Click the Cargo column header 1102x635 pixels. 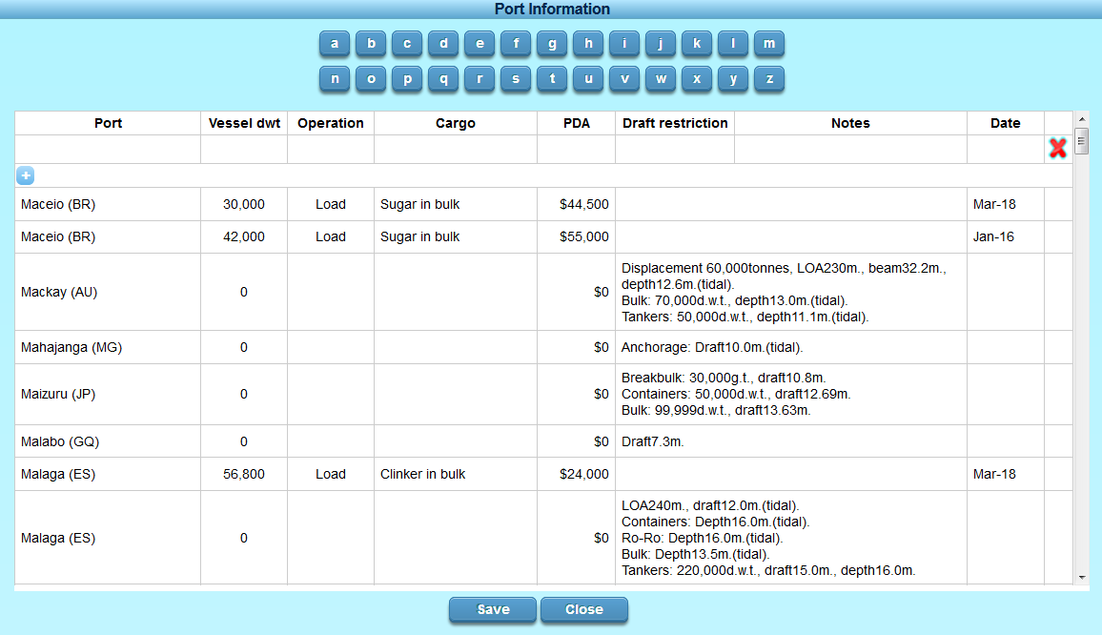pos(456,123)
